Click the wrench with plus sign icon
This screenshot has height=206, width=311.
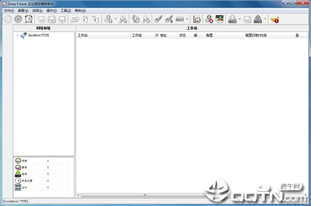[123, 19]
